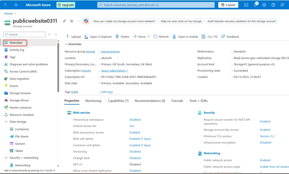Collapse the Essentials section
Image resolution: width=289 pixels, height=174 pixels.
[x=66, y=44]
